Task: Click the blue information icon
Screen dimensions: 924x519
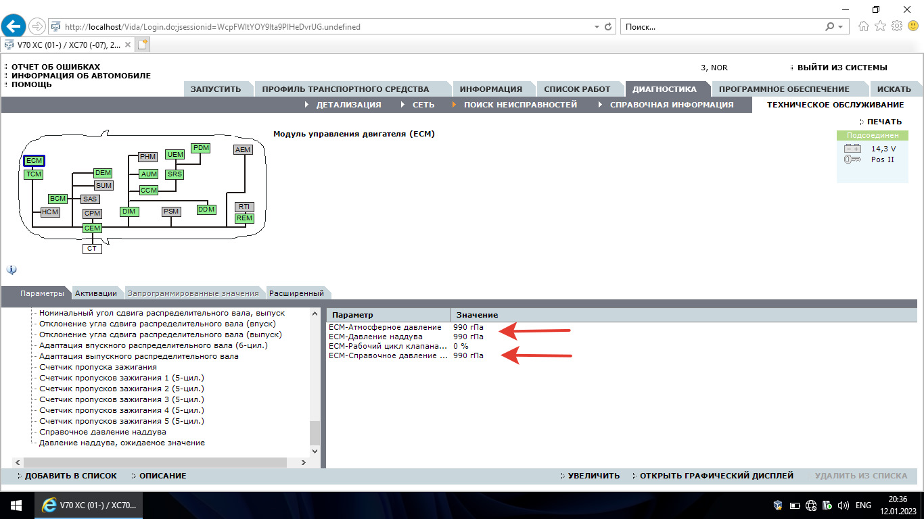Action: click(11, 269)
